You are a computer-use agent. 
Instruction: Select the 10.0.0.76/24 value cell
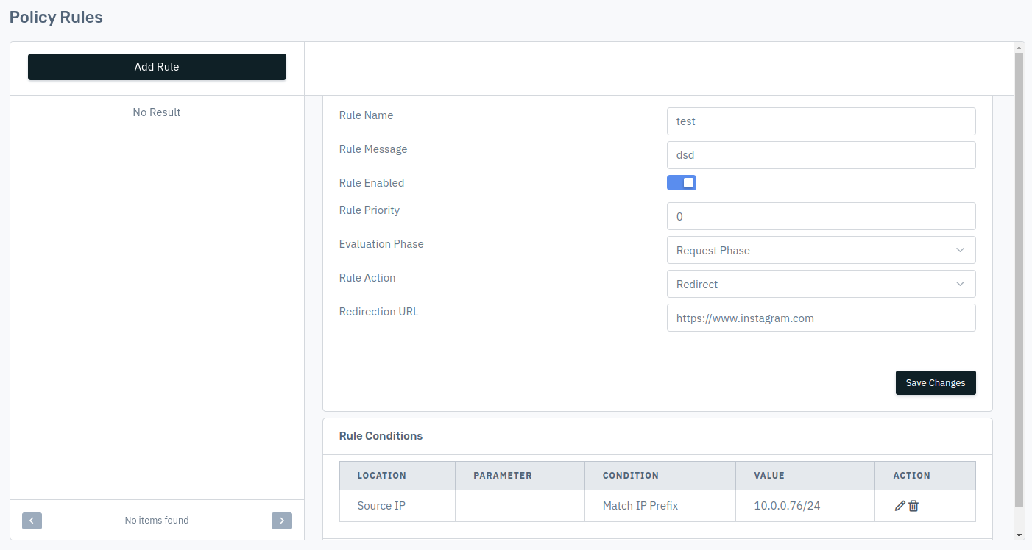pyautogui.click(x=805, y=506)
